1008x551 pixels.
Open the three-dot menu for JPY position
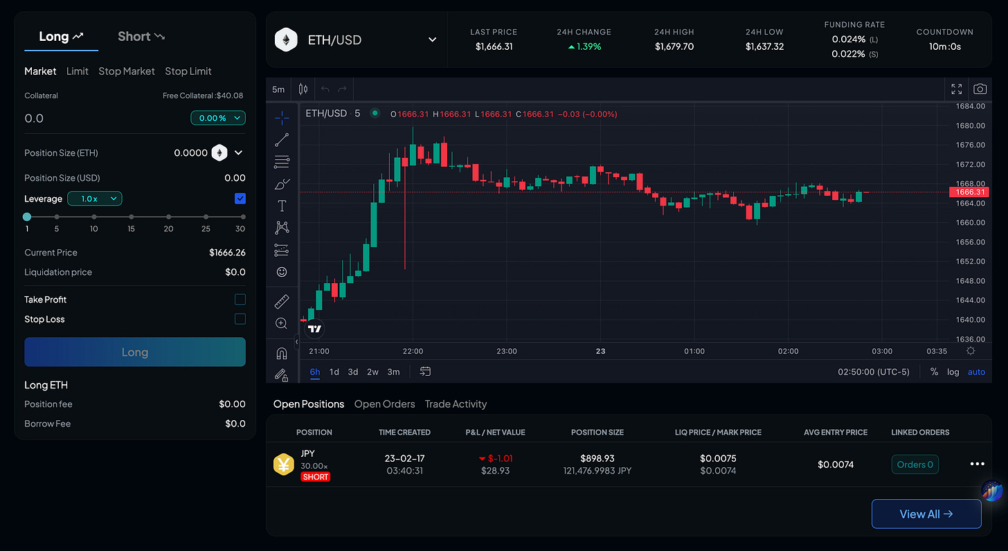coord(977,464)
